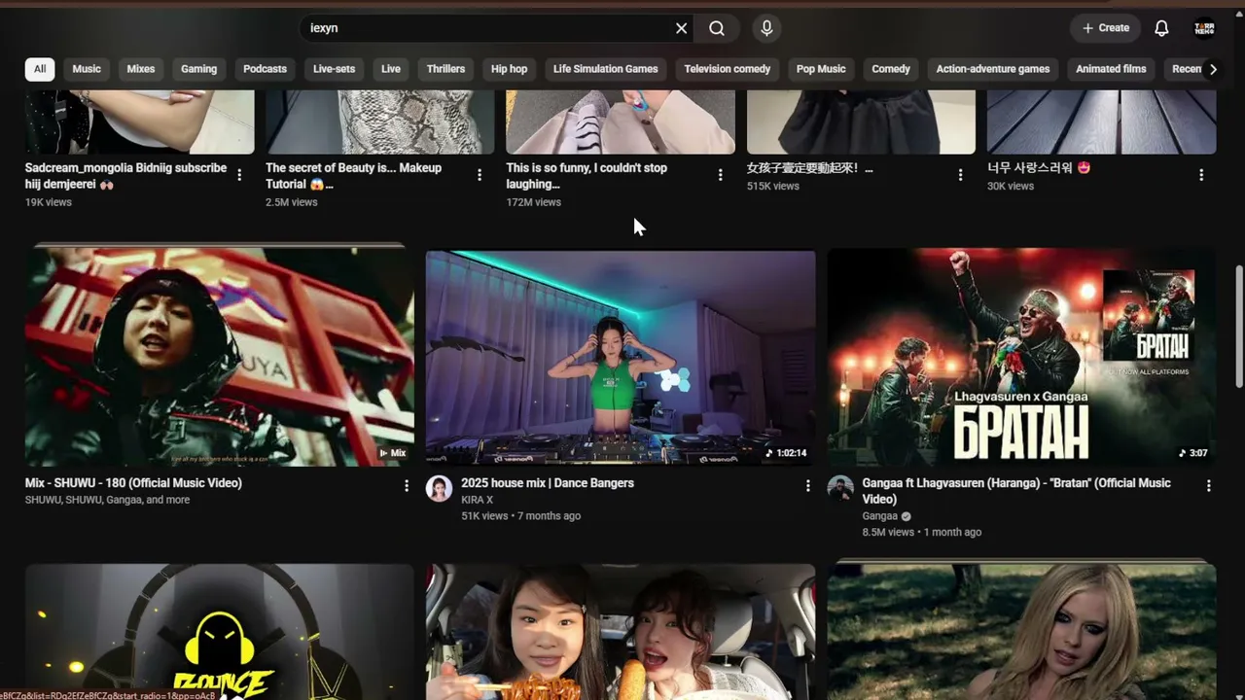Select the Pop Music filter chip
1245x700 pixels.
coord(821,69)
